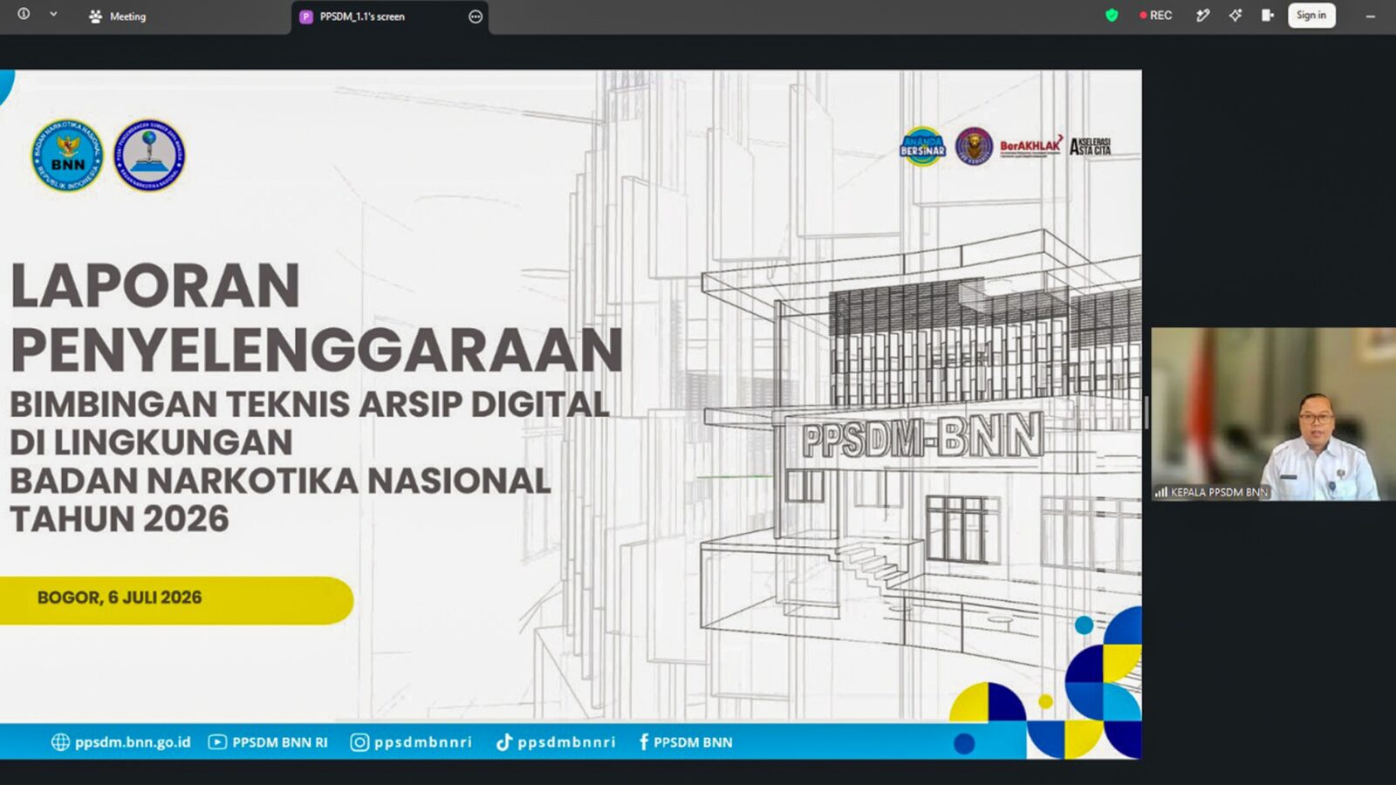Click the BNN logo on the slide
The height and width of the screenshot is (785, 1396).
tap(67, 156)
